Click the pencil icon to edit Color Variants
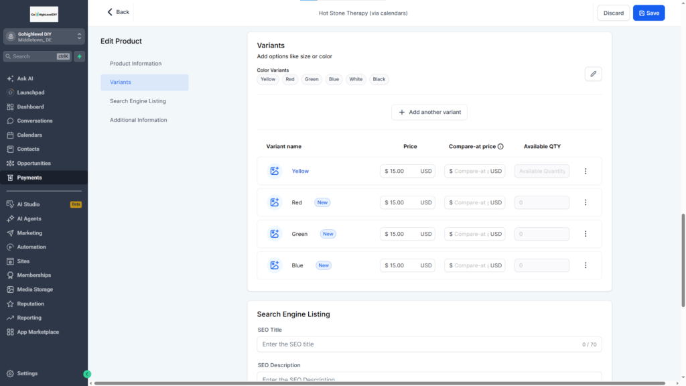This screenshot has height=386, width=686. click(x=594, y=74)
